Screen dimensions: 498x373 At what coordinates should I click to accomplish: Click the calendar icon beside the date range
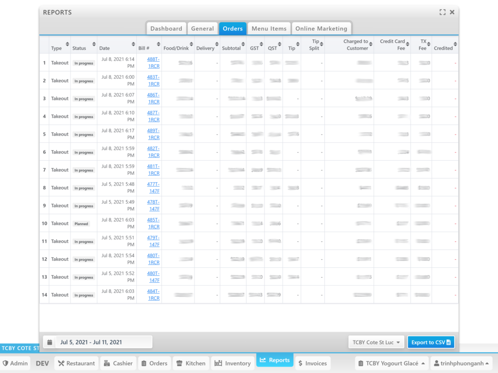(50, 342)
